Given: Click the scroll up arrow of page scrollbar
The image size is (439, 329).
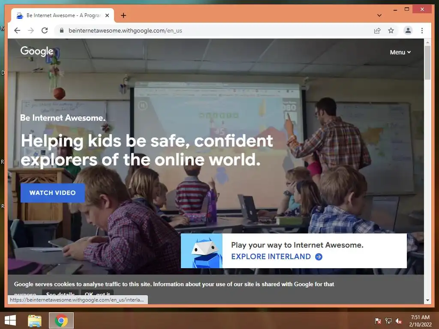Looking at the screenshot, I should click(427, 42).
